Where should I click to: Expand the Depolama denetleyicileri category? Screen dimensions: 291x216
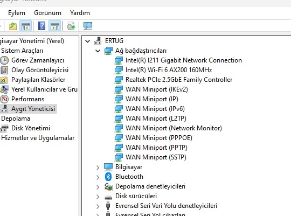pyautogui.click(x=98, y=187)
